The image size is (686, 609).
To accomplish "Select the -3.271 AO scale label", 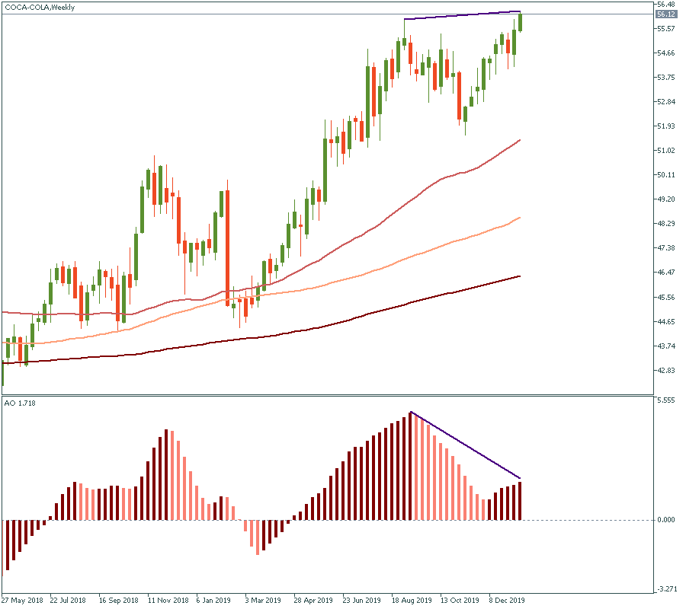I will (x=665, y=589).
